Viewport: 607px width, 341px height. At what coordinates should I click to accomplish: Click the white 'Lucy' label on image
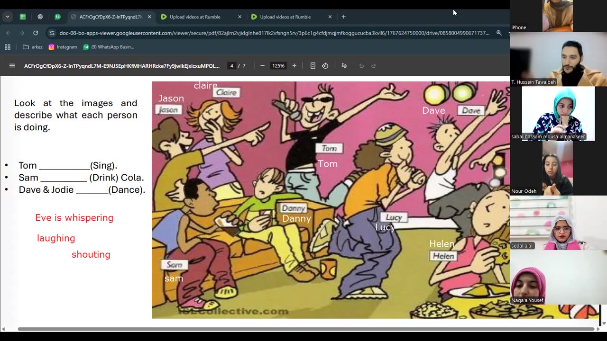click(x=385, y=227)
